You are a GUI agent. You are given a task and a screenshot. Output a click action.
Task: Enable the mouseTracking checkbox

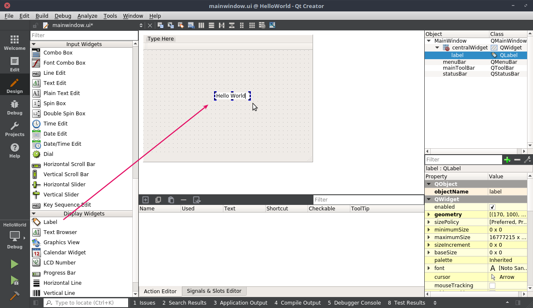[x=492, y=286]
